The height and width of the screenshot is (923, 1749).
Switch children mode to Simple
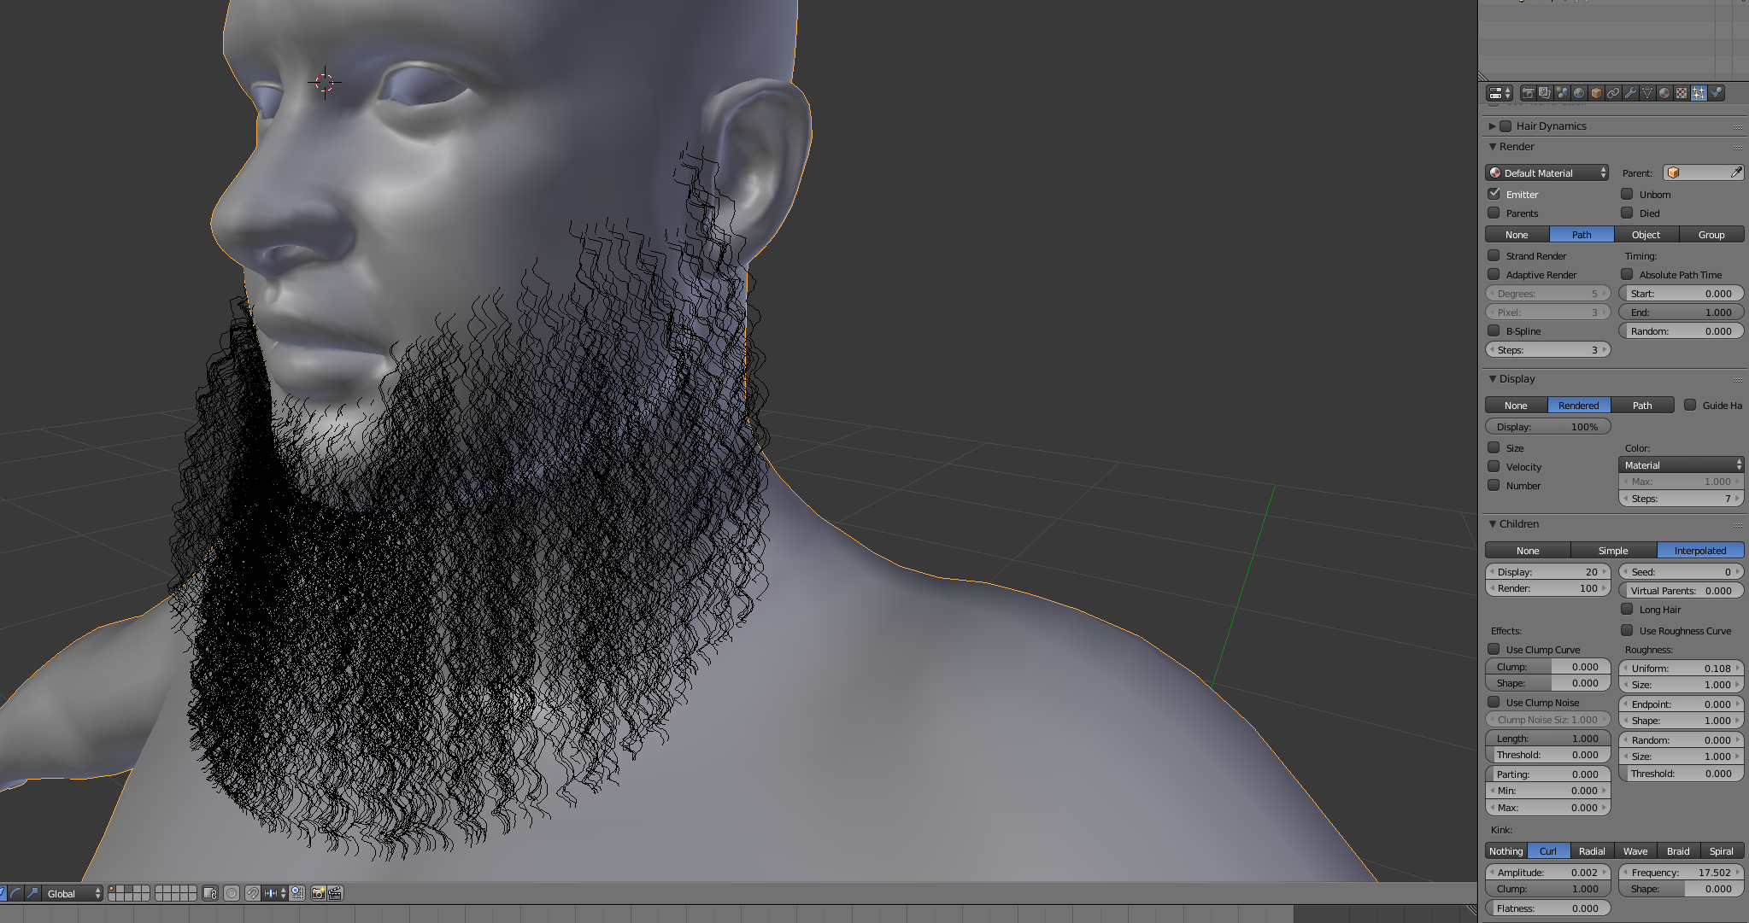click(x=1613, y=551)
